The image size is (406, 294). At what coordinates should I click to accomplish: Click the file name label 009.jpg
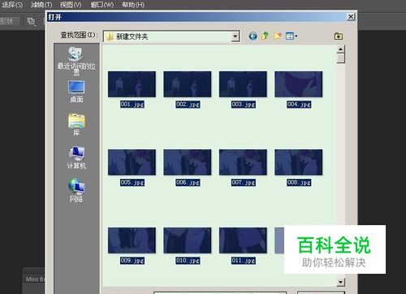[132, 261]
